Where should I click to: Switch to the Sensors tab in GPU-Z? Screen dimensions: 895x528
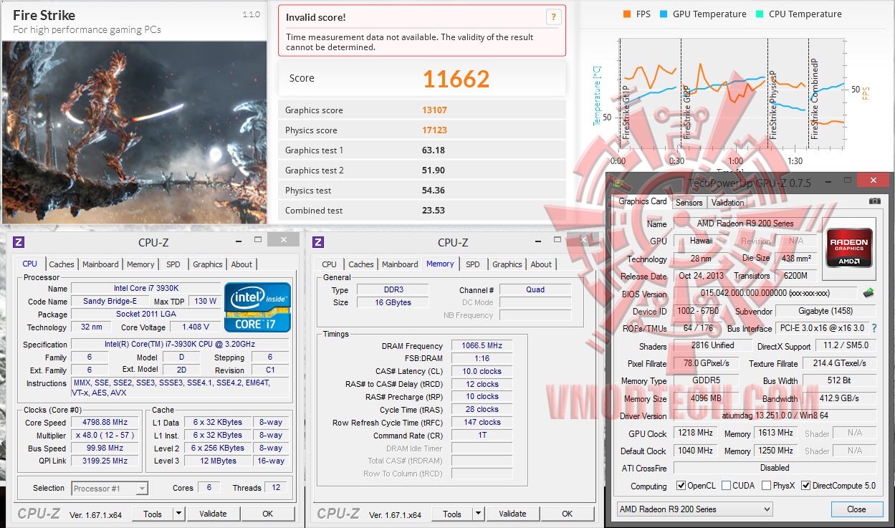(x=689, y=203)
